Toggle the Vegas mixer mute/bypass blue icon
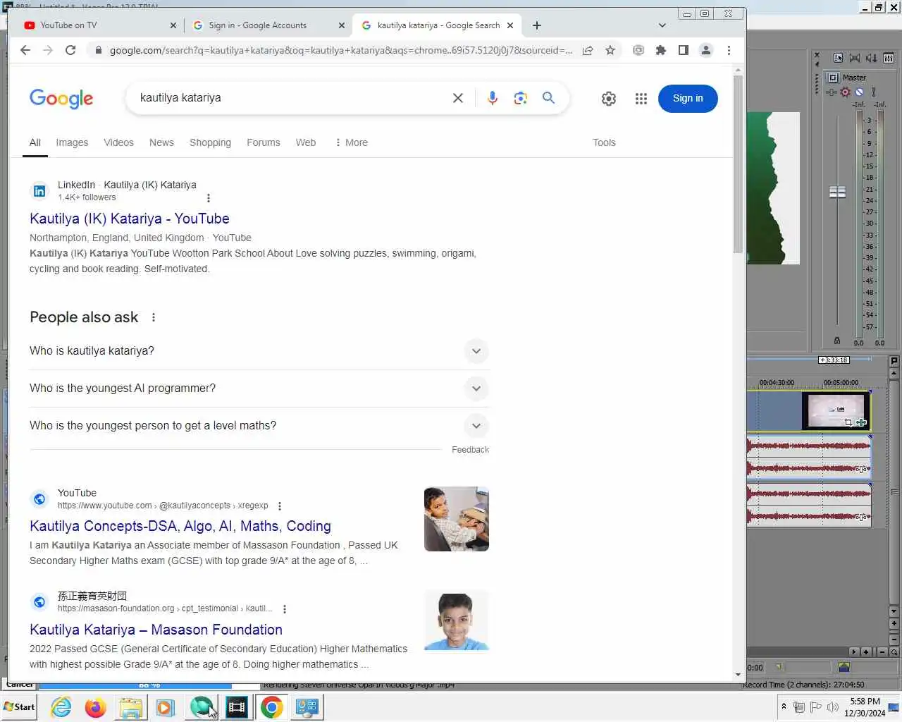Screen dimensions: 902x722 tap(859, 92)
